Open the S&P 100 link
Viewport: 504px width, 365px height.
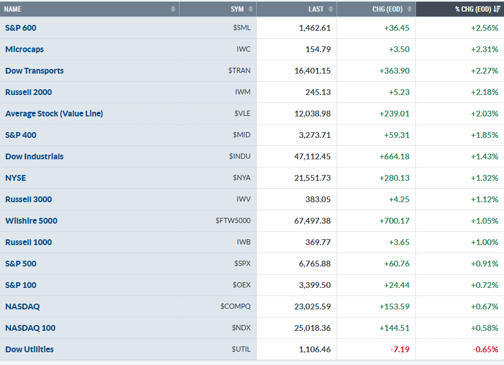[x=21, y=285]
